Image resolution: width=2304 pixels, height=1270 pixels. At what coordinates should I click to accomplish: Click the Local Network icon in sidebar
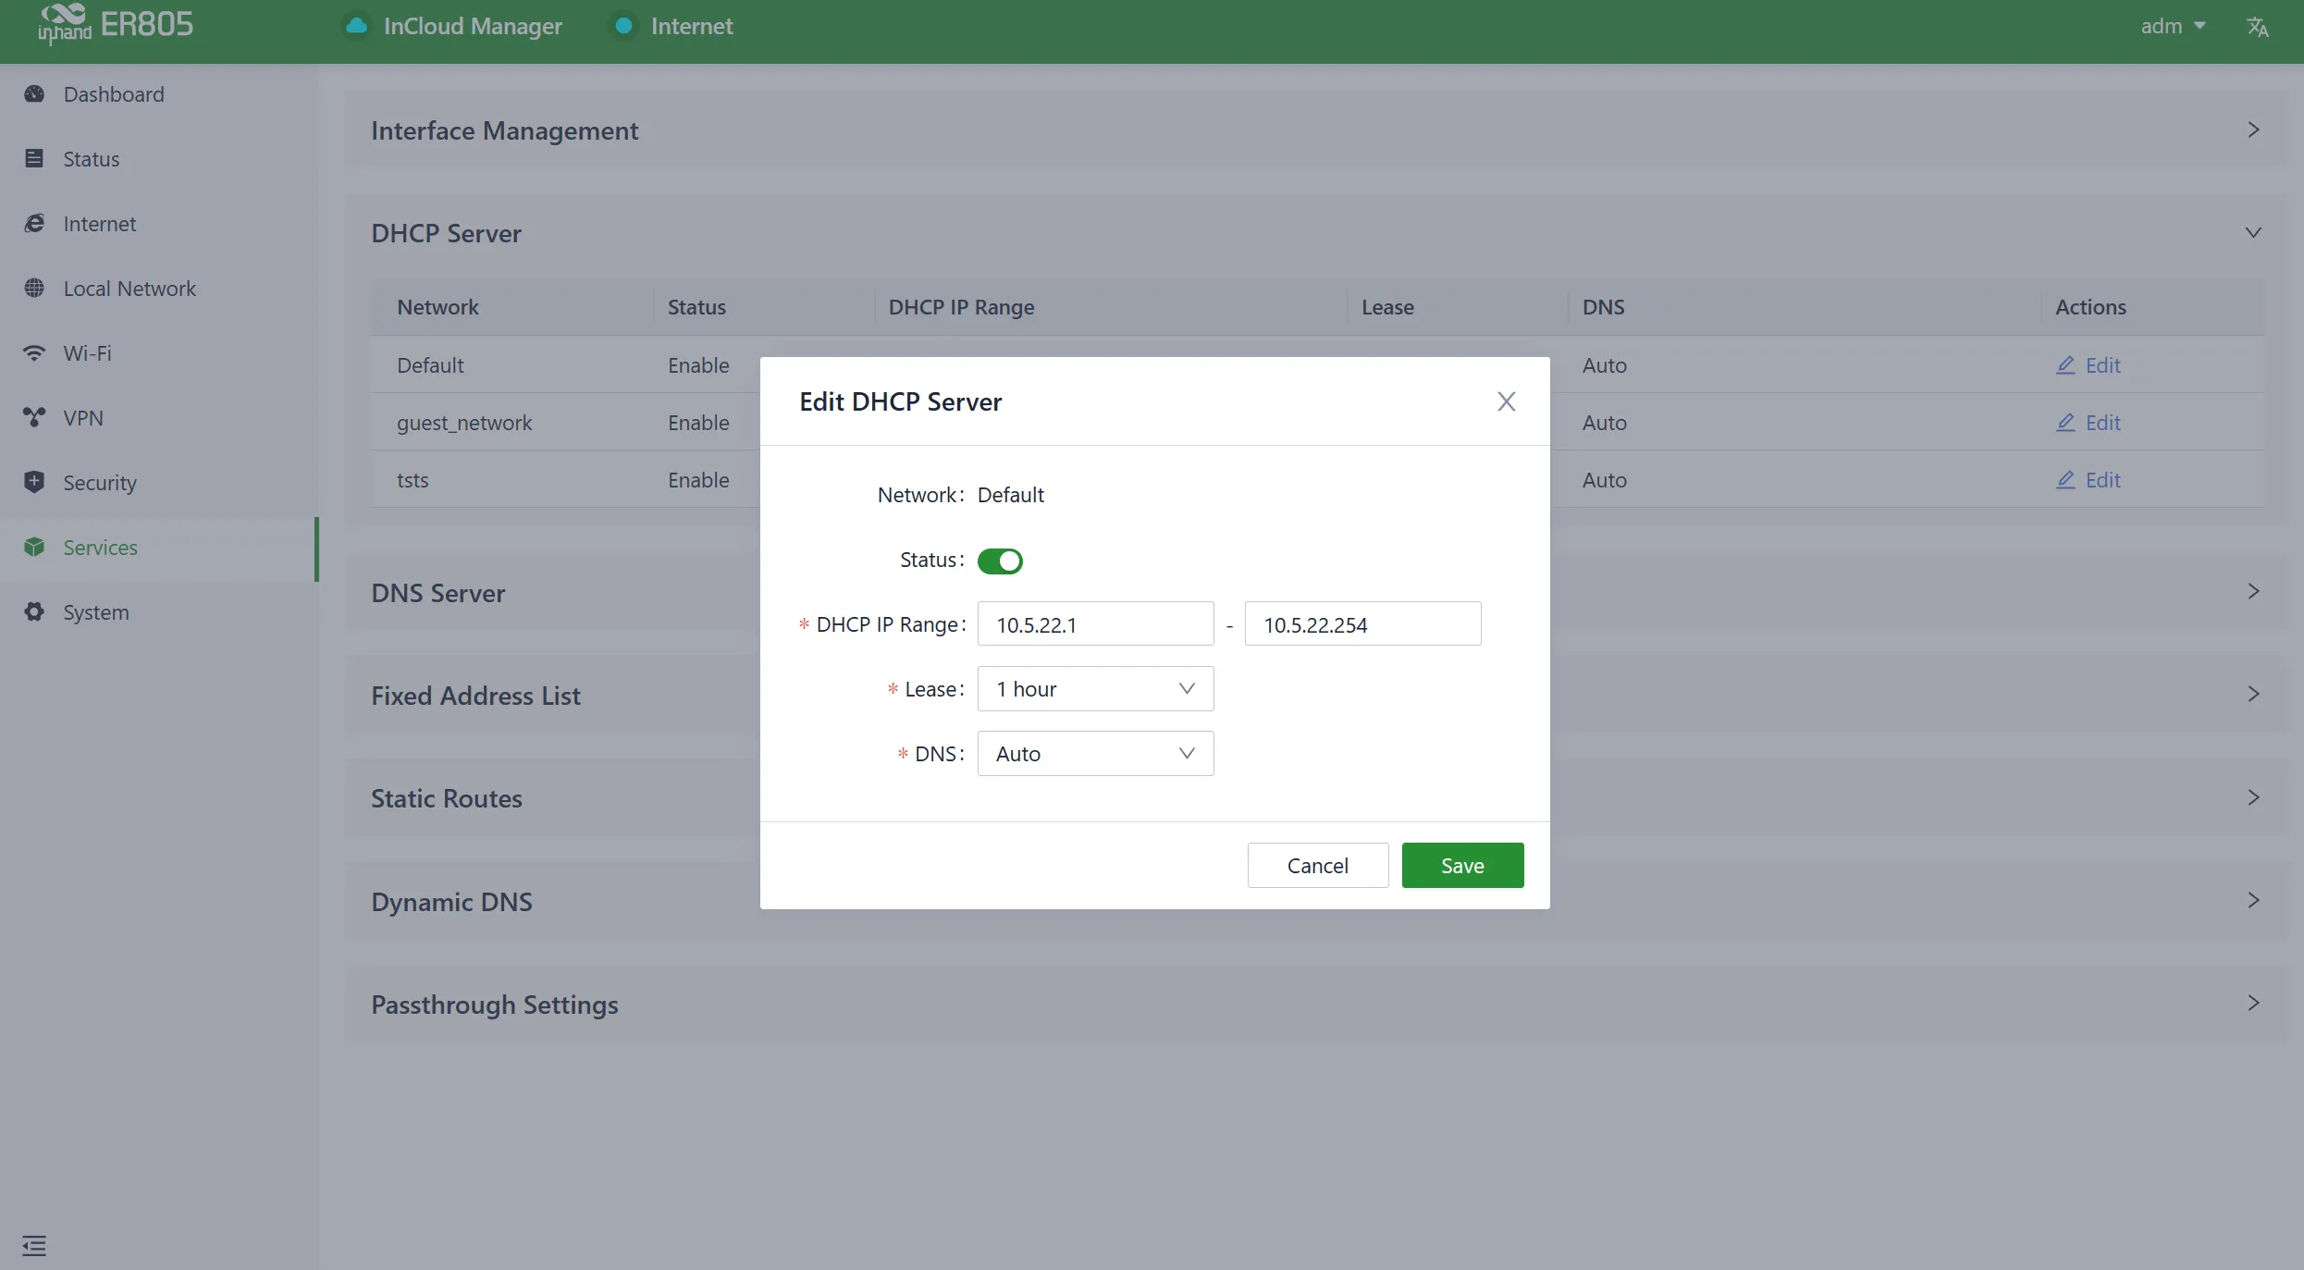[34, 289]
